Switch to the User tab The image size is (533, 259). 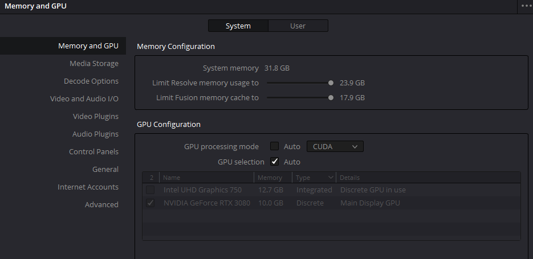pos(298,26)
